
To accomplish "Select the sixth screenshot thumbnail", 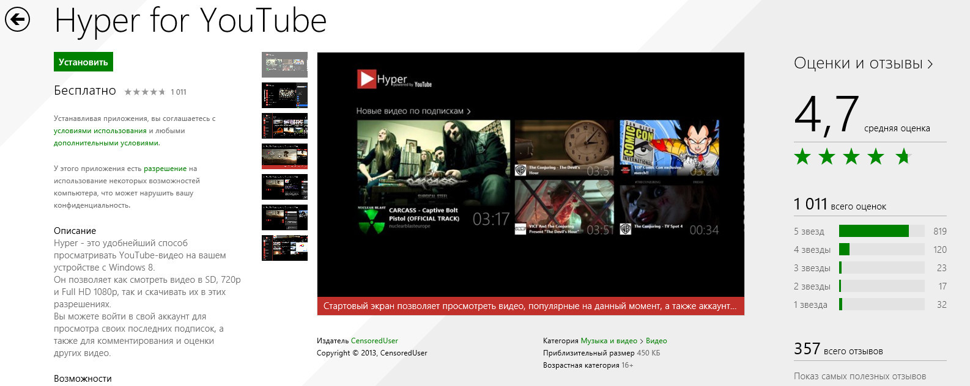I will (284, 217).
